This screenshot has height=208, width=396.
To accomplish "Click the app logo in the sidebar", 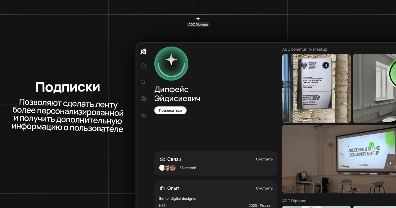I will [144, 51].
